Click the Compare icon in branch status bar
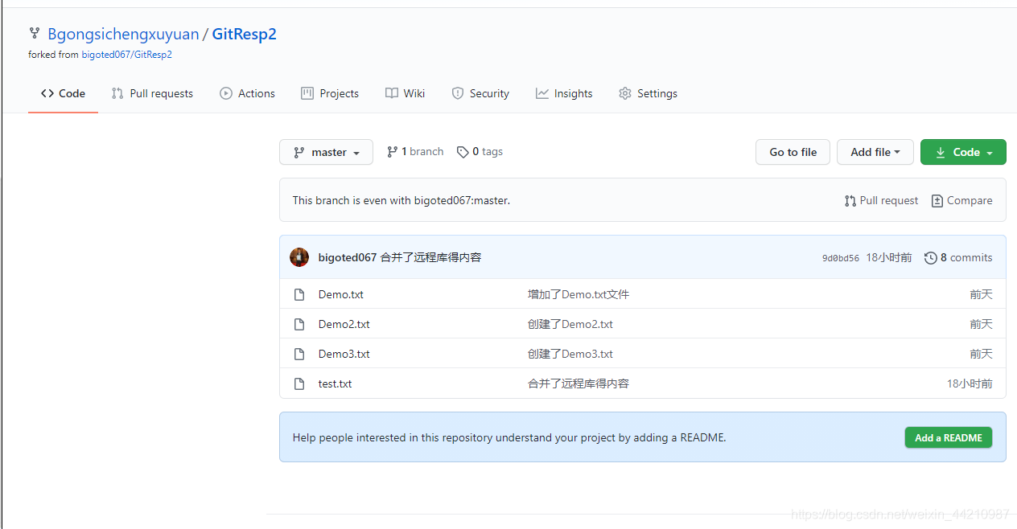The height and width of the screenshot is (529, 1017). pyautogui.click(x=937, y=200)
